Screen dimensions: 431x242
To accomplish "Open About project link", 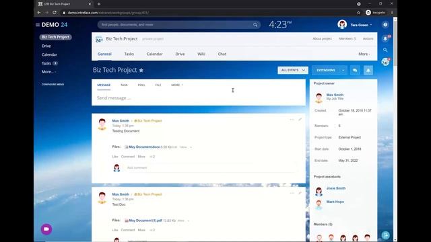I will point(322,39).
